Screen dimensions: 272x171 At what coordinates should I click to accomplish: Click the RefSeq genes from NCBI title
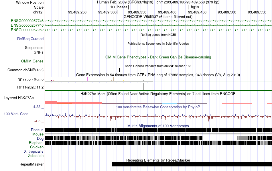tap(158, 35)
